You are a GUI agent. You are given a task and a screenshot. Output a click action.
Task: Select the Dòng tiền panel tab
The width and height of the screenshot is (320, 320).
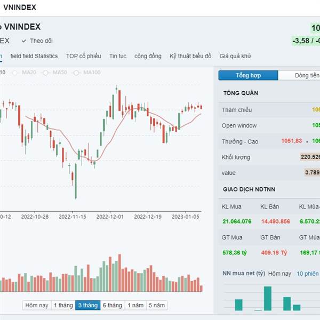click(x=299, y=76)
